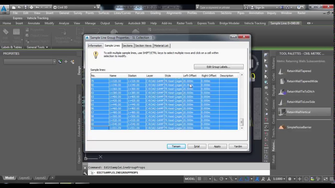Click the keyword search field in title bar
Image resolution: width=335 pixels, height=188 pixels.
click(x=220, y=7)
